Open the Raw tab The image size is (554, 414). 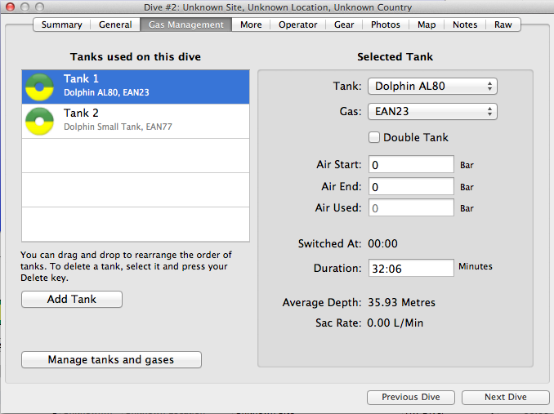[503, 24]
